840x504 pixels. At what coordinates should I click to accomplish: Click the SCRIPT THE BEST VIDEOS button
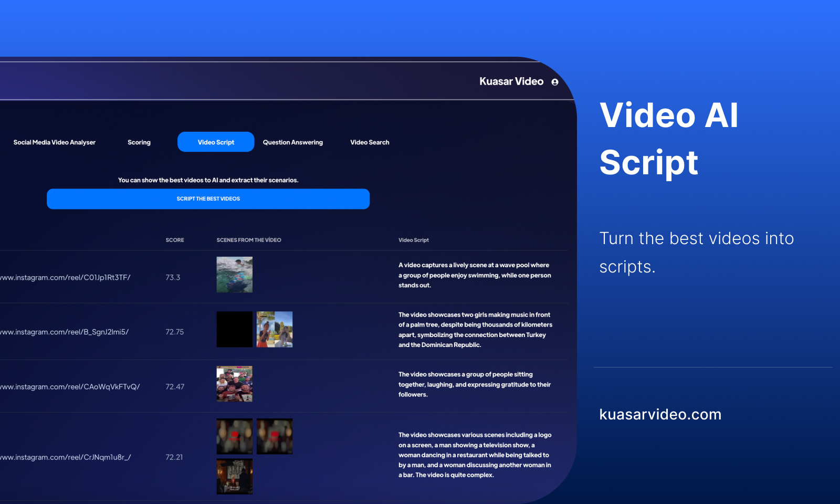pyautogui.click(x=208, y=199)
